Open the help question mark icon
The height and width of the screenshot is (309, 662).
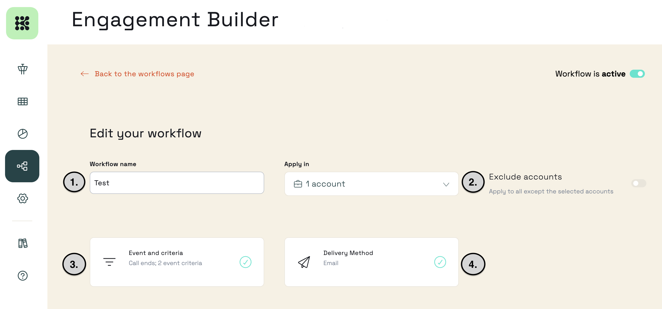pos(23,276)
